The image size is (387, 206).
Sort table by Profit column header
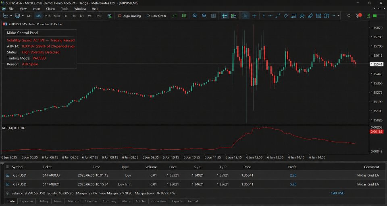pyautogui.click(x=292, y=167)
